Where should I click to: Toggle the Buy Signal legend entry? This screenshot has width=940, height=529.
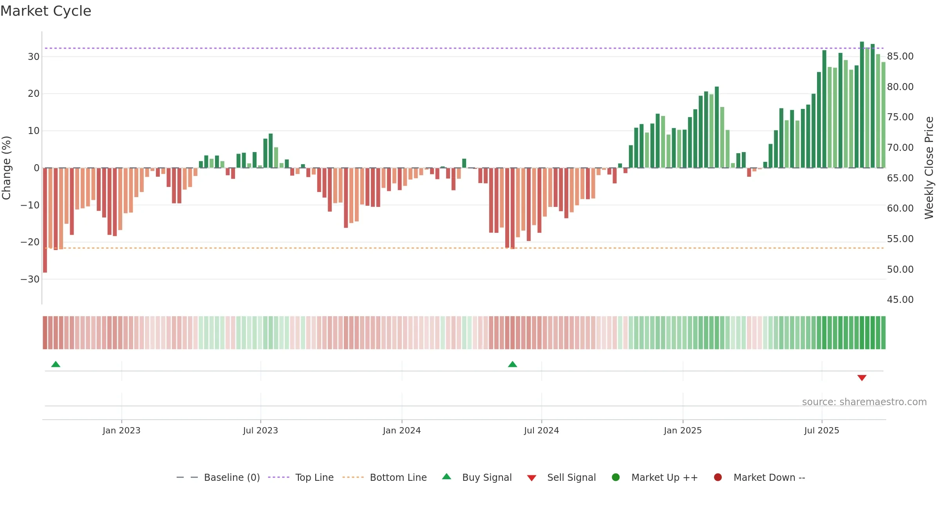coord(477,477)
